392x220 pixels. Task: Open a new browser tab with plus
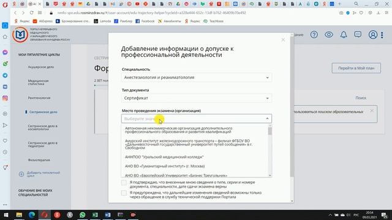(x=339, y=4)
